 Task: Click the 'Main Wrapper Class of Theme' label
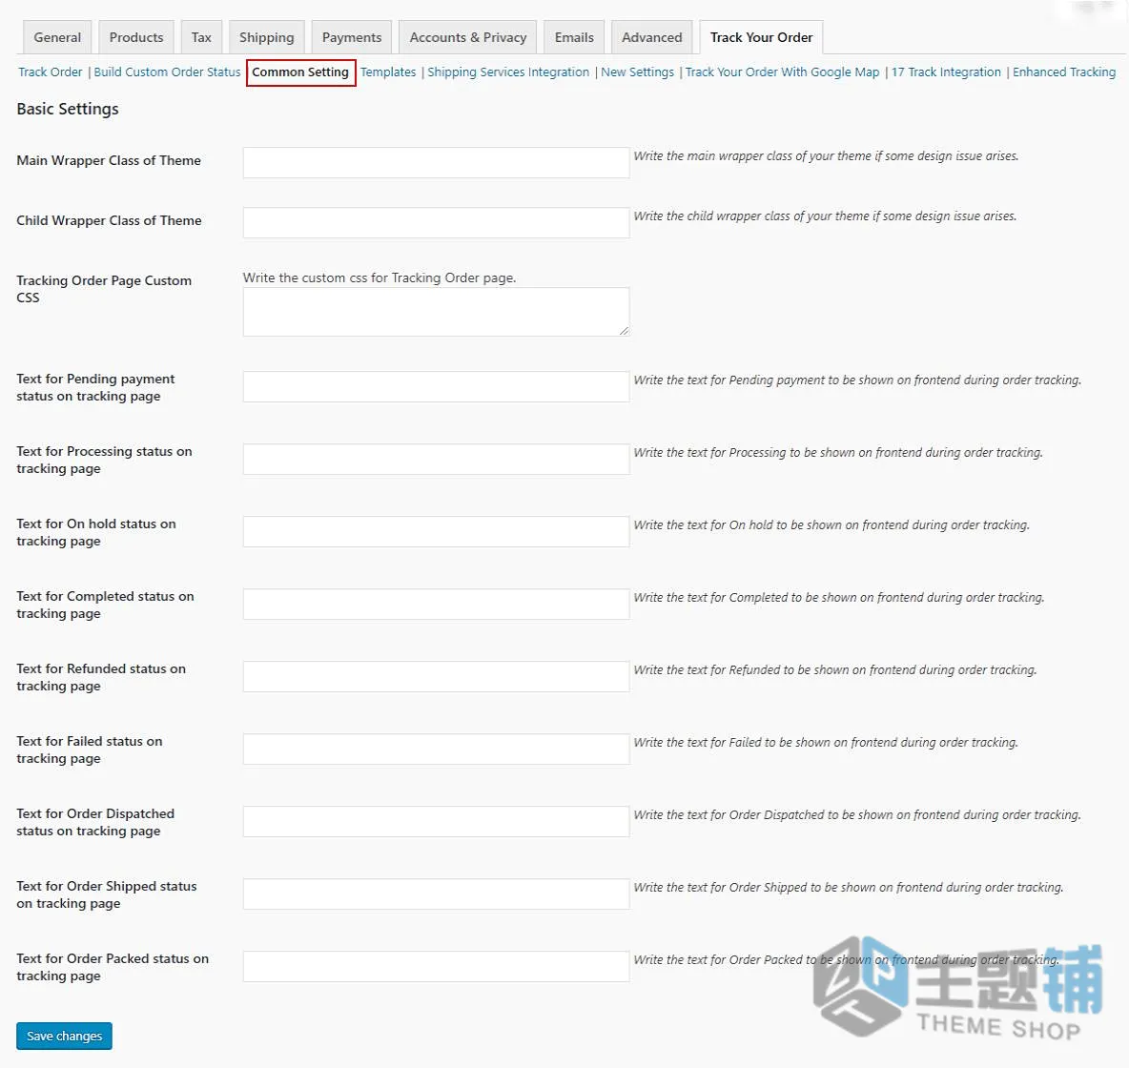click(x=109, y=160)
